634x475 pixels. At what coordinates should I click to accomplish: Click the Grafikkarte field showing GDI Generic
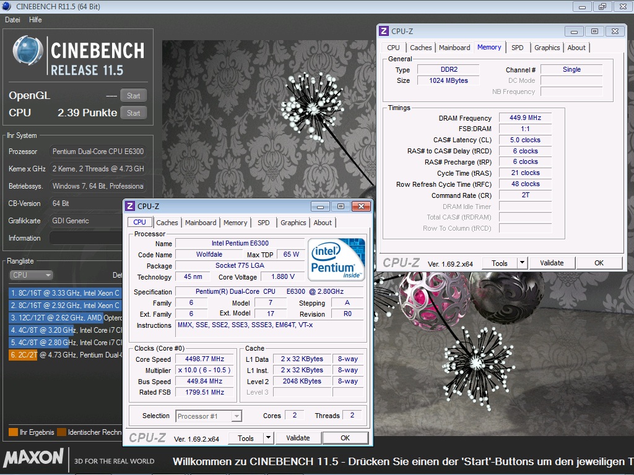point(85,221)
